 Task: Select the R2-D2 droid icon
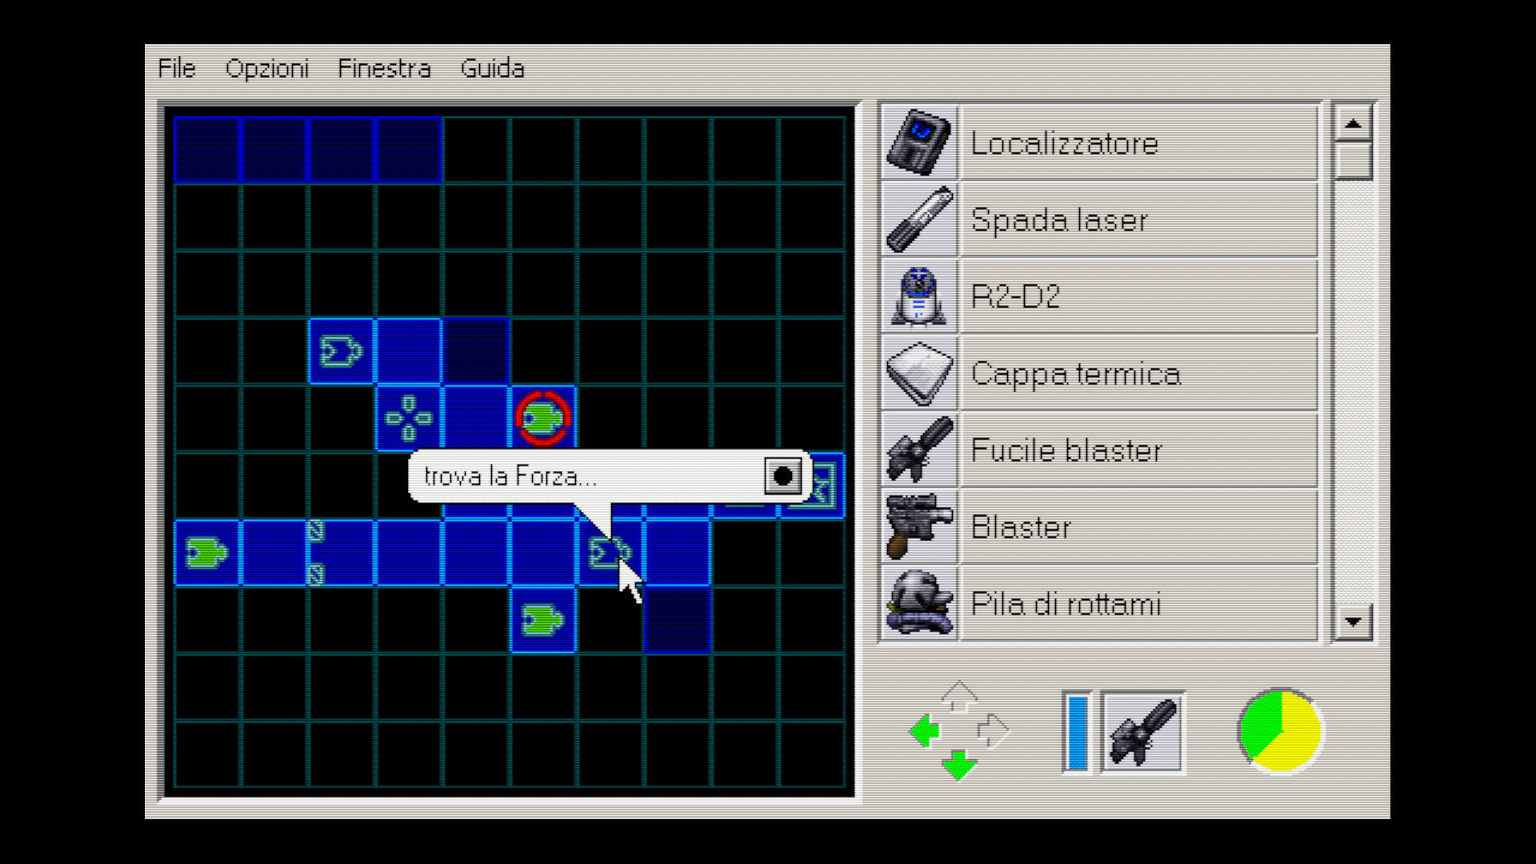(919, 296)
